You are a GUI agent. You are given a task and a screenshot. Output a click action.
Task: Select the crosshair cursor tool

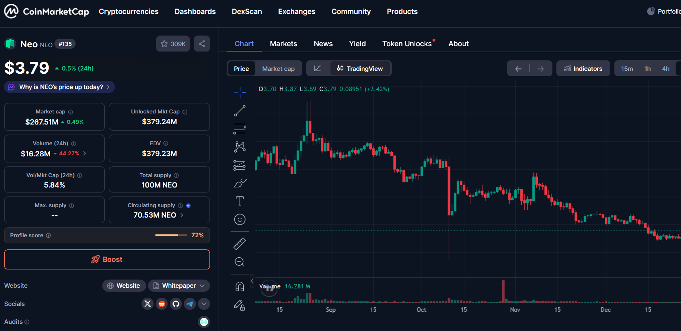point(240,92)
